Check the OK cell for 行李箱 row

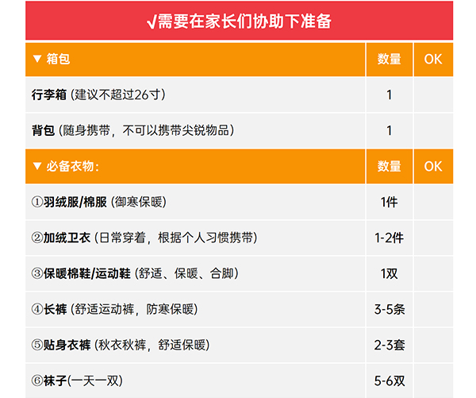(x=432, y=95)
